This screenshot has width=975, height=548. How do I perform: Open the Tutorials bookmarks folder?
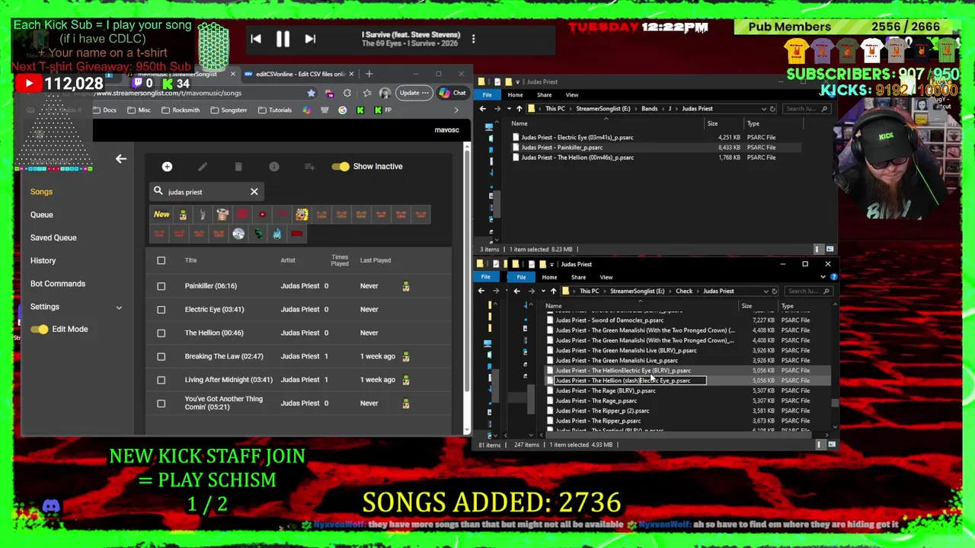pyautogui.click(x=275, y=110)
